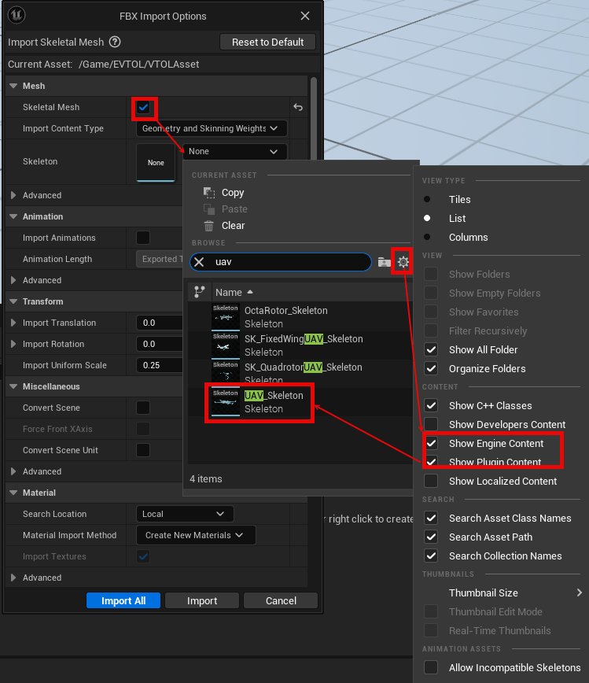Click the Copy icon in Current Asset
The image size is (589, 683).
(209, 193)
